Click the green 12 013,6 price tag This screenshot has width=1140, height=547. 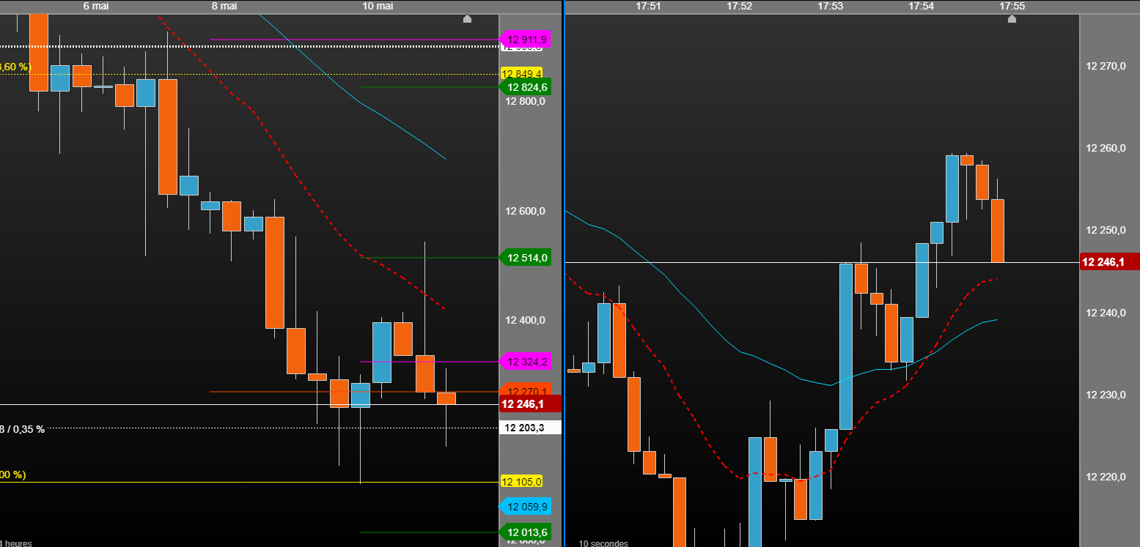pyautogui.click(x=525, y=532)
